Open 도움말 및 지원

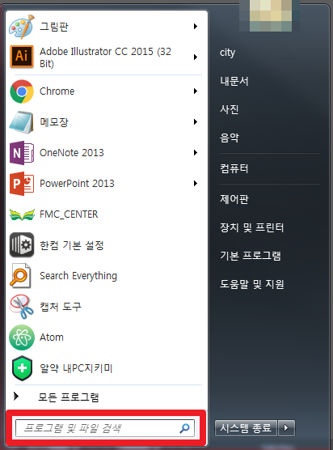tap(251, 284)
